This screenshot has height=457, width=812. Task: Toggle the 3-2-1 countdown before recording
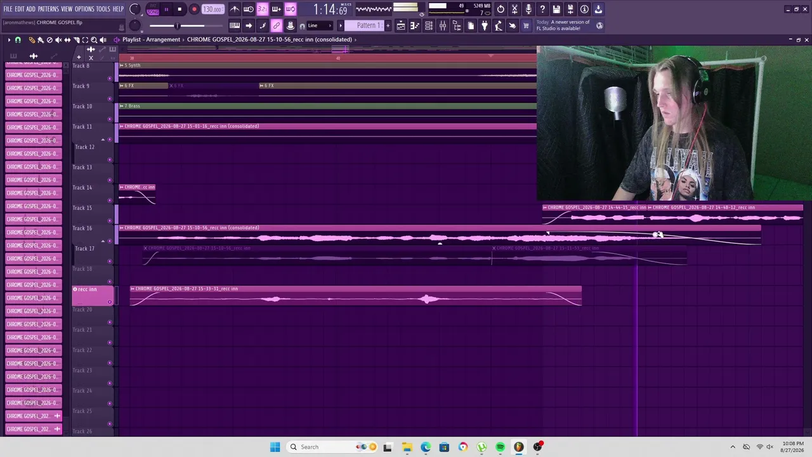(x=263, y=9)
